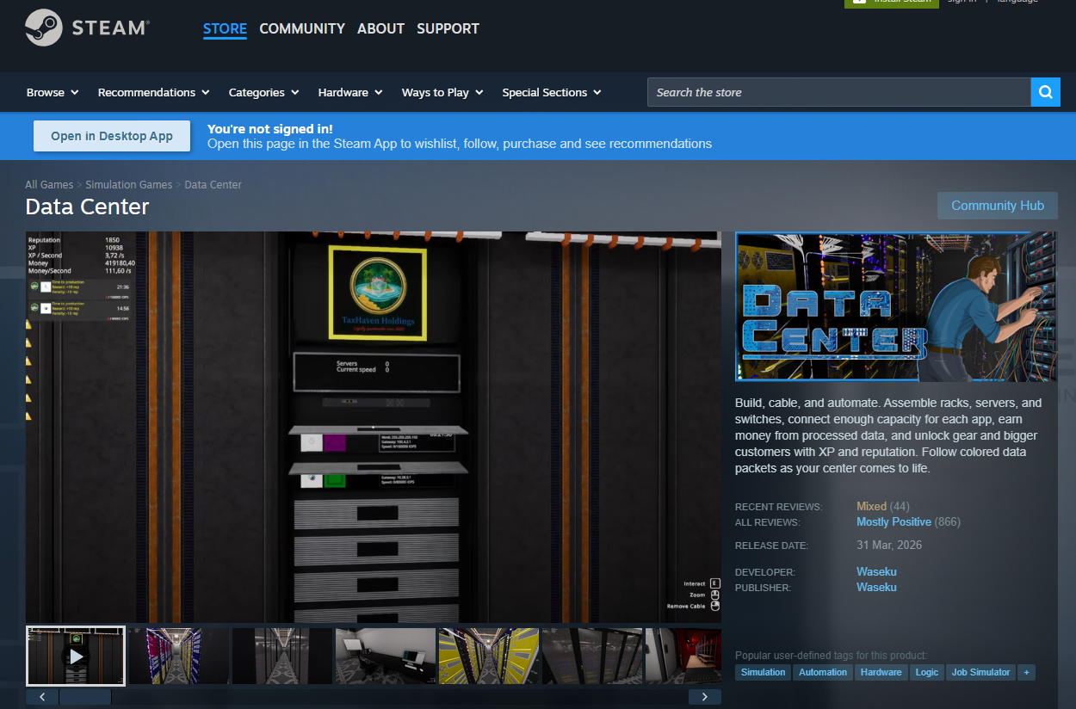This screenshot has width=1076, height=709.
Task: Go to the STORE tab
Action: tap(225, 28)
